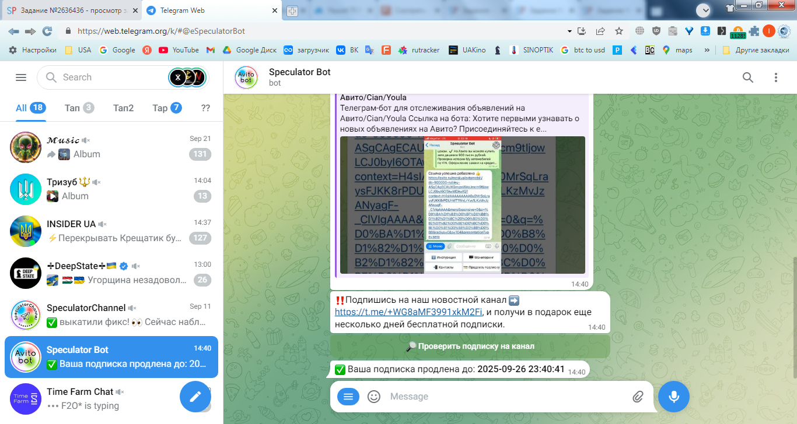This screenshot has width=797, height=424.
Task: Attach a file with the paperclip icon
Action: [x=638, y=397]
